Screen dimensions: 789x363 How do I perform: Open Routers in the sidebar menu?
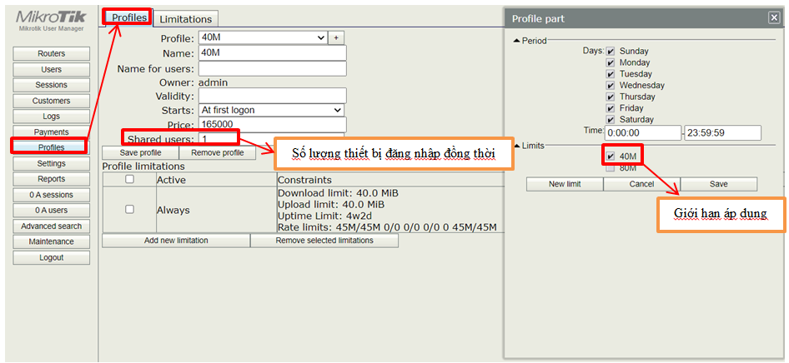(x=51, y=54)
